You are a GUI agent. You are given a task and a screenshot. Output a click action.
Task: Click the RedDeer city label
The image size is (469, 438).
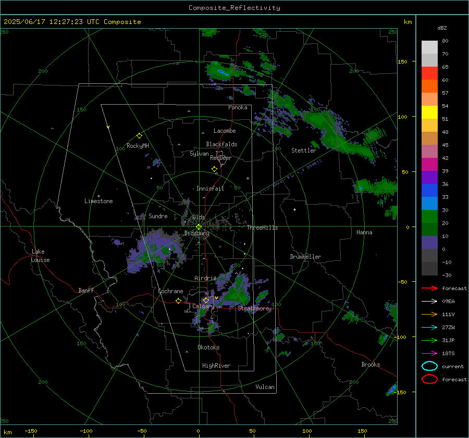[221, 158]
